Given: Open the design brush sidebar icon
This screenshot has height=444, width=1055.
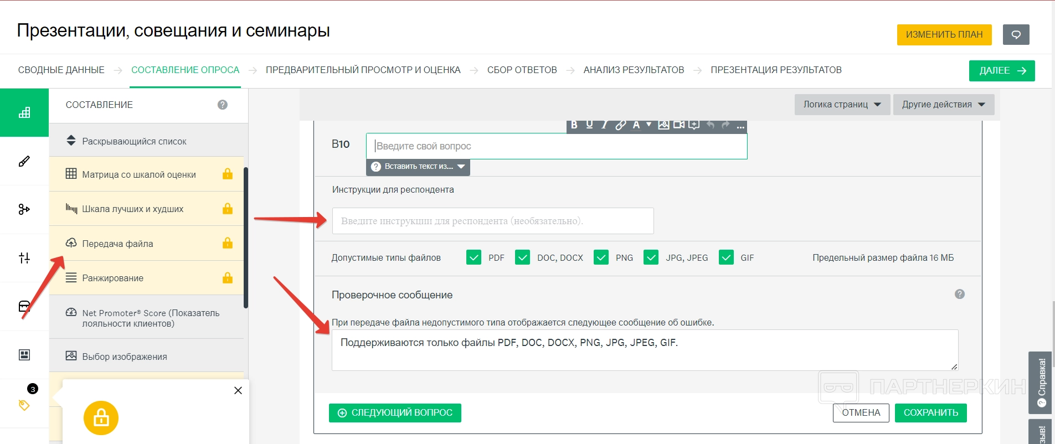Looking at the screenshot, I should point(24,161).
